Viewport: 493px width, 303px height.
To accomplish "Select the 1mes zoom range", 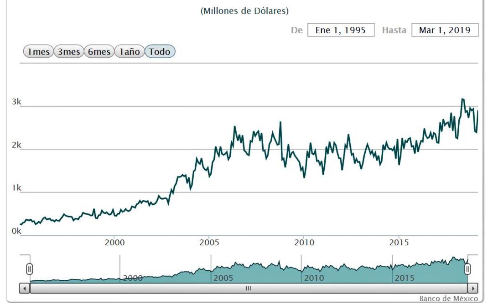I will coord(38,52).
